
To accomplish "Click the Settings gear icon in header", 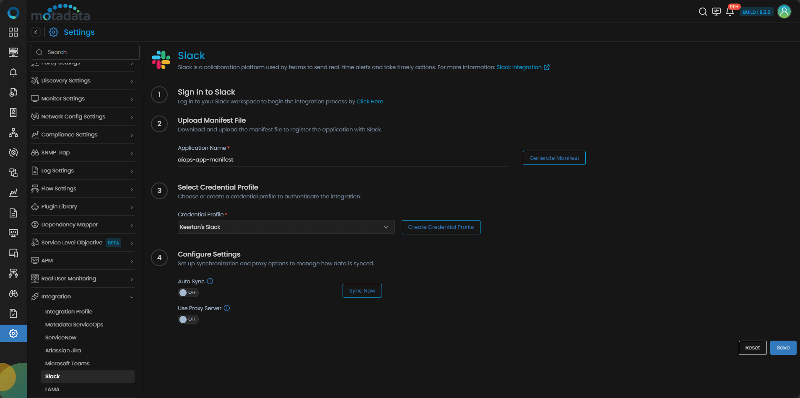I will 54,32.
